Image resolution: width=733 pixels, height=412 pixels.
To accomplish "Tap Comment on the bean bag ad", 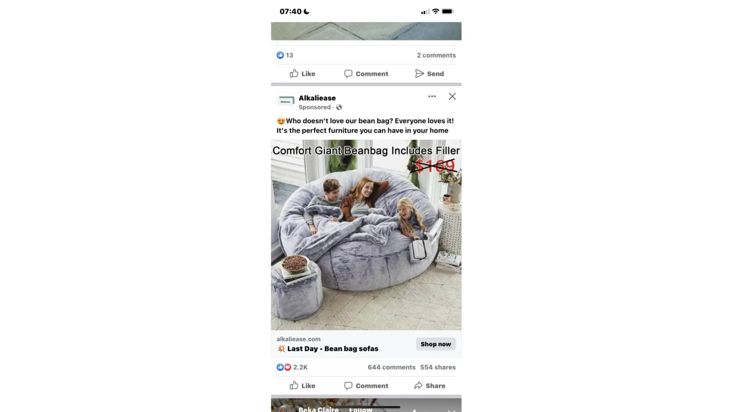I will (x=366, y=386).
